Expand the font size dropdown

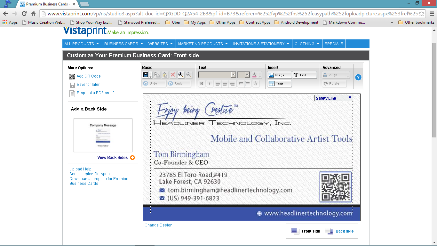click(x=244, y=75)
